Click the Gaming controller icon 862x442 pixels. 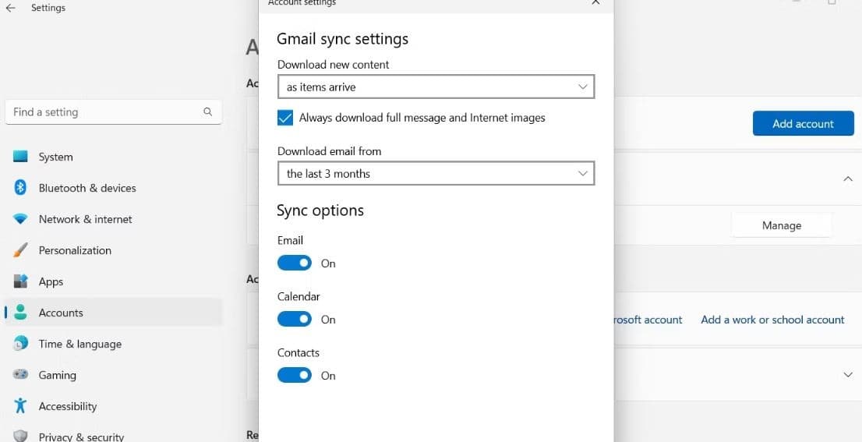click(20, 374)
